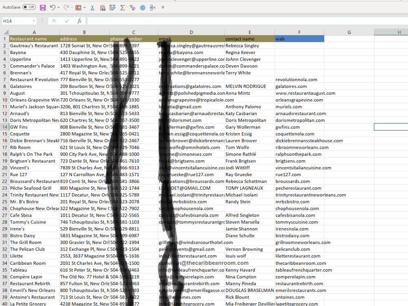The height and width of the screenshot is (306, 408).
Task: Click cell 'rue127.com'
Action: [299, 175]
